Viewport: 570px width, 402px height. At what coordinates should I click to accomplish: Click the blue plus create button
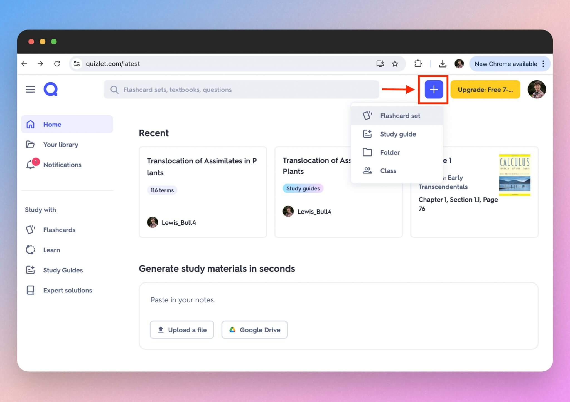433,90
